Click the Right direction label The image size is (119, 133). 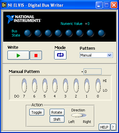[87, 122]
